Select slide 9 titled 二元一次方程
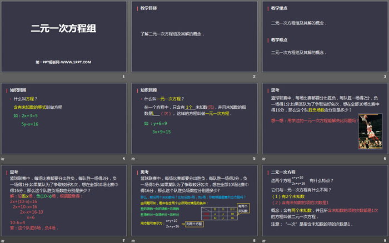Screen dimensions: 389x243 coord(325,200)
